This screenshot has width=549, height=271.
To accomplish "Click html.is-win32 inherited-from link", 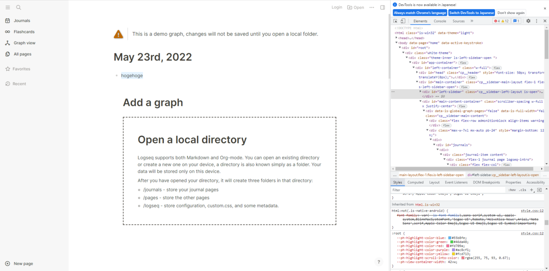I will coord(427,205).
